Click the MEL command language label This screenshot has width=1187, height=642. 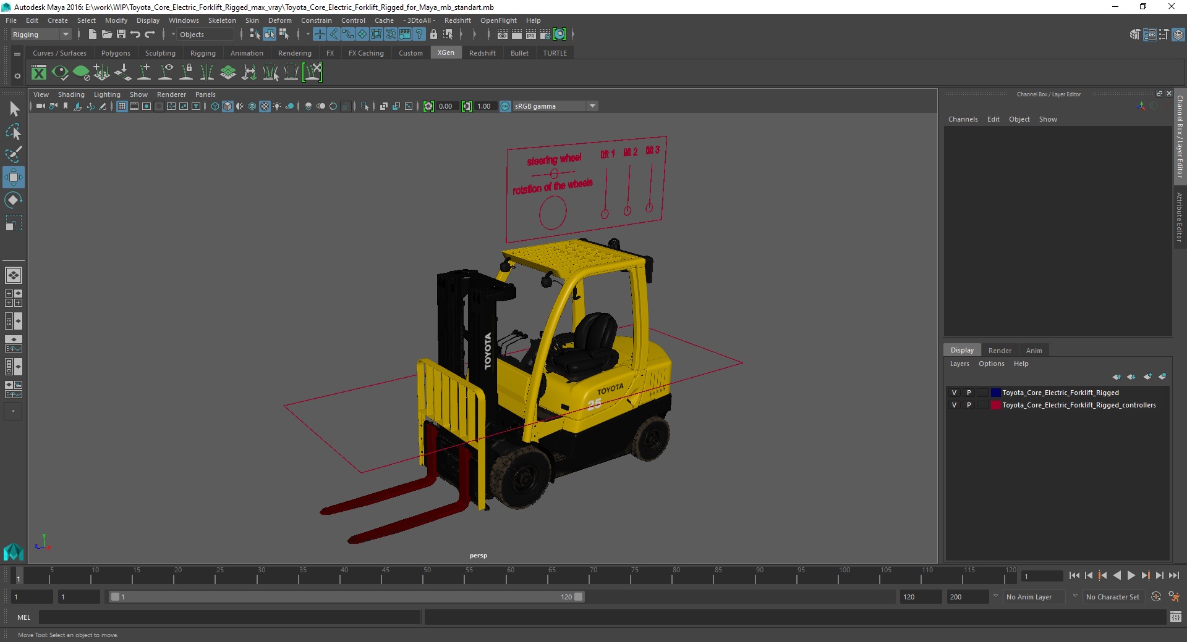tap(24, 617)
